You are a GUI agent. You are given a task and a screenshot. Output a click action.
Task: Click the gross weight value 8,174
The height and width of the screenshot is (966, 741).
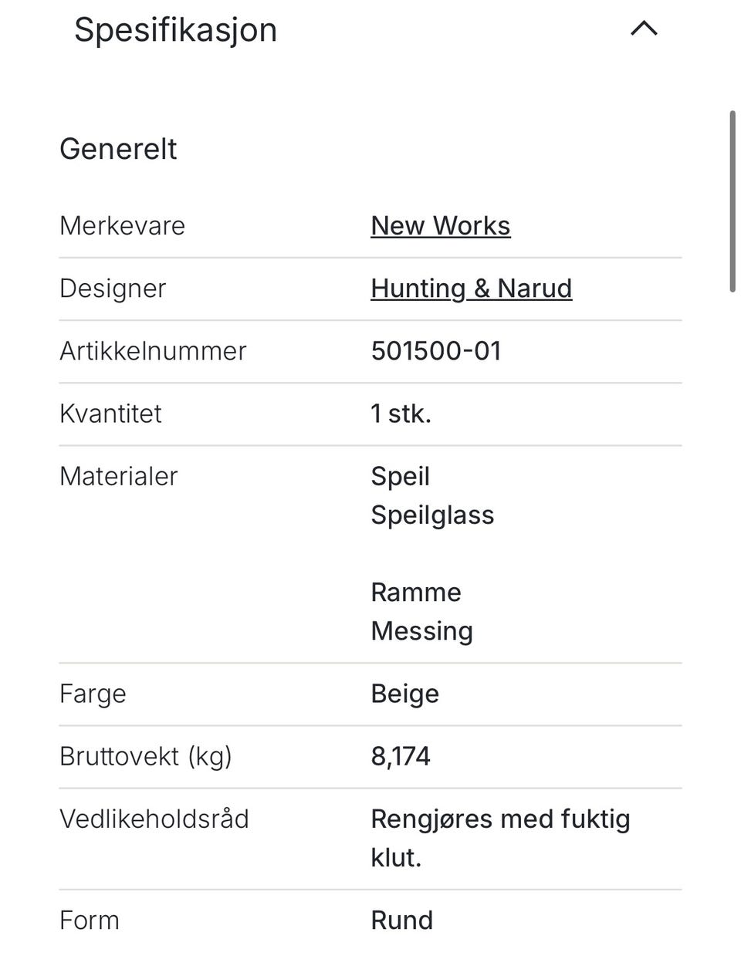click(x=400, y=756)
